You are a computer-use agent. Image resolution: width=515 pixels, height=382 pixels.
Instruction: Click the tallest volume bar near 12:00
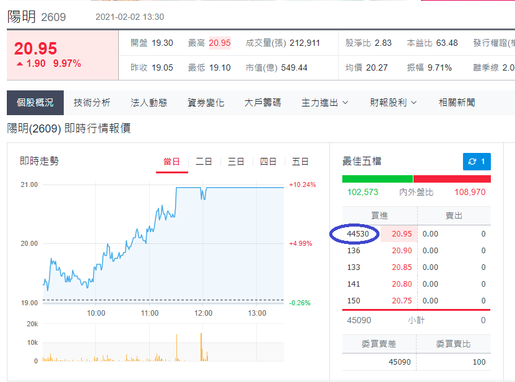click(x=201, y=347)
